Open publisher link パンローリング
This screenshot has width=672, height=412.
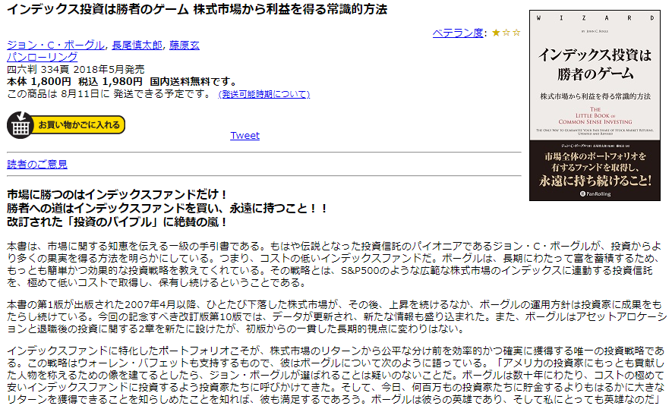tap(42, 57)
